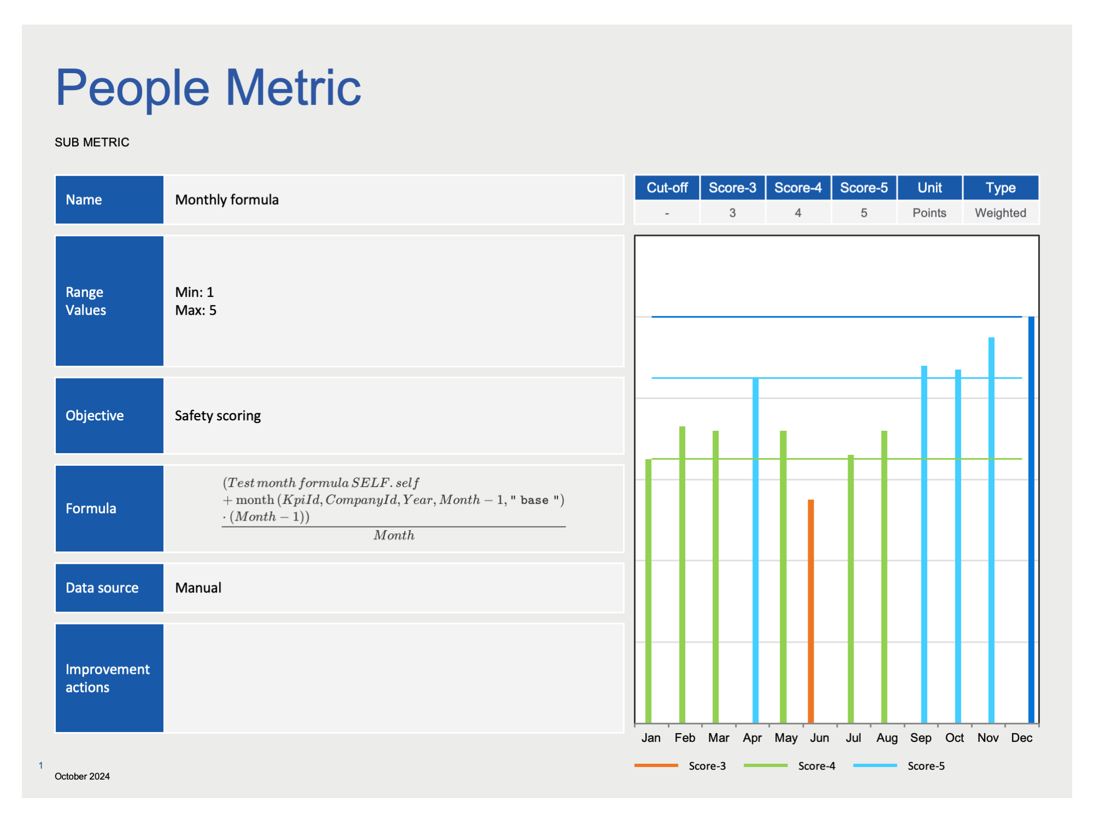Click the Data source row header
The image size is (1094, 820).
pos(109,588)
